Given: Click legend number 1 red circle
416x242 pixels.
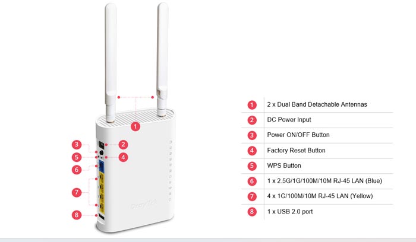Looking at the screenshot, I should 252,105.
